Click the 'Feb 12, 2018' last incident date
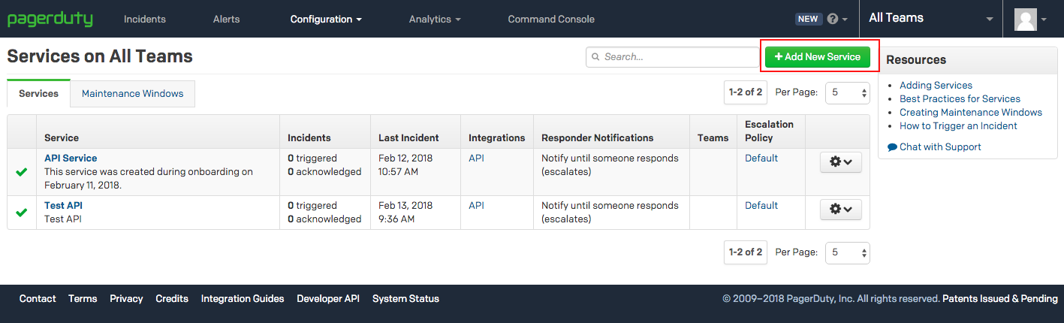The height and width of the screenshot is (323, 1064). pos(405,158)
